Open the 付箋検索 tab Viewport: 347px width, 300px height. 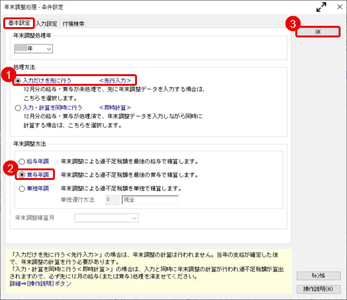pyautogui.click(x=73, y=24)
